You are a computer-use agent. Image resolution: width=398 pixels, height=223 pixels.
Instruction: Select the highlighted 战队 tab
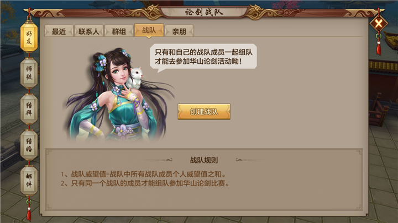point(149,30)
